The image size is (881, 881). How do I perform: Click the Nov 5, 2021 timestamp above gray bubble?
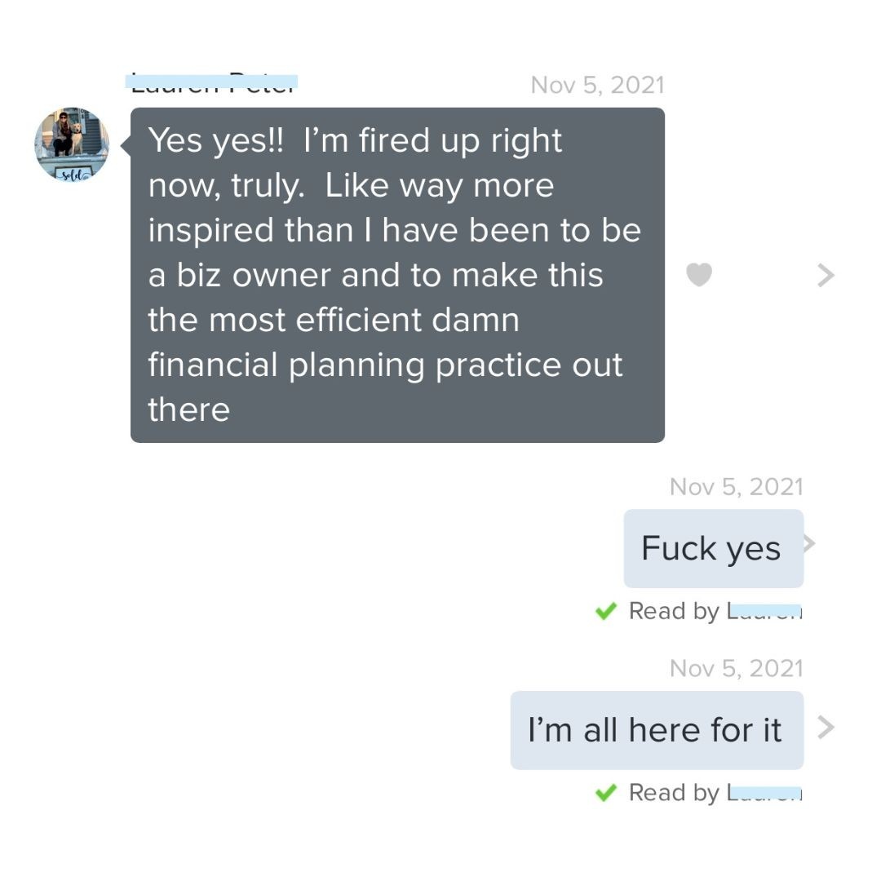pos(597,86)
